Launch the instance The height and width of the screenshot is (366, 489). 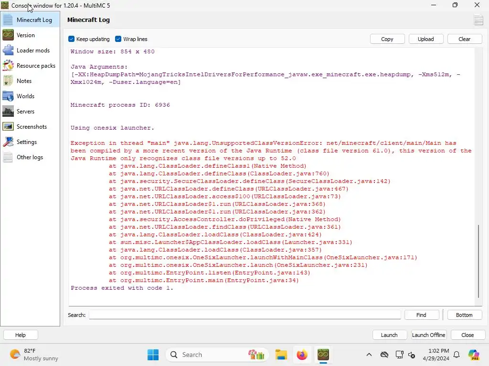(x=390, y=335)
